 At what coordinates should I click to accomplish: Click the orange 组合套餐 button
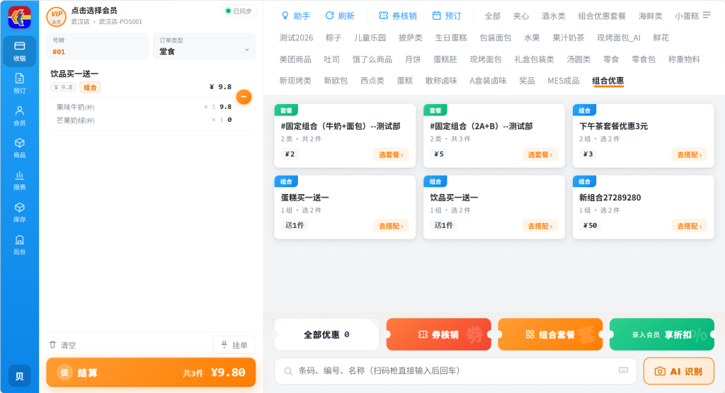[550, 334]
